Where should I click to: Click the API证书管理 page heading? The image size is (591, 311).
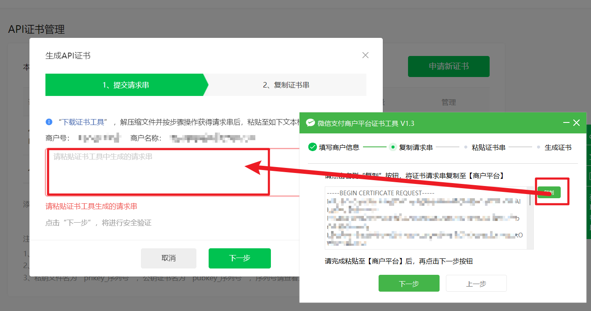37,29
